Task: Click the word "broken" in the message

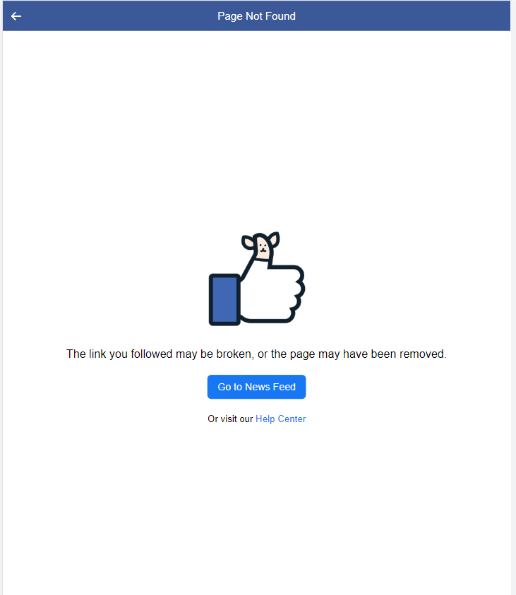Action: pos(234,354)
